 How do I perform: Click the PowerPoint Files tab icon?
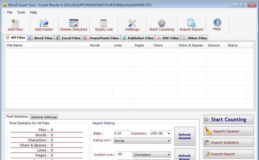(x=85, y=38)
